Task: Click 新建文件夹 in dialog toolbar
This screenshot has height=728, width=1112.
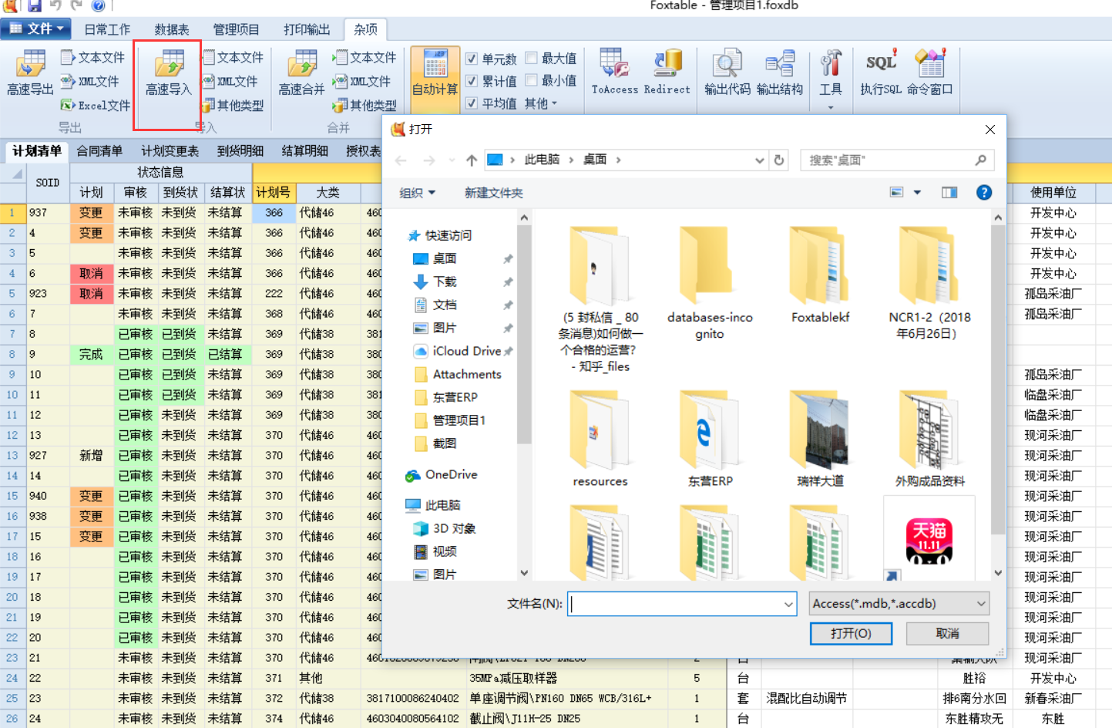Action: (493, 193)
